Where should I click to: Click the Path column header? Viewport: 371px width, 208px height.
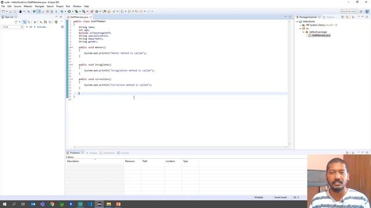coord(152,161)
